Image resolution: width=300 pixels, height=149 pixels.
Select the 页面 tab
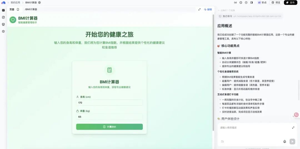(12, 9)
